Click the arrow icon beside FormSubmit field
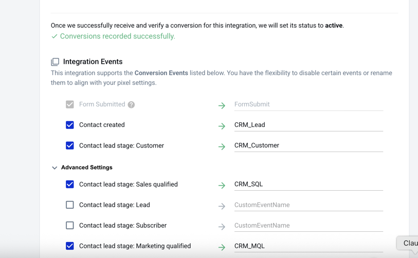Viewport: 418px width, 258px height. tap(222, 105)
